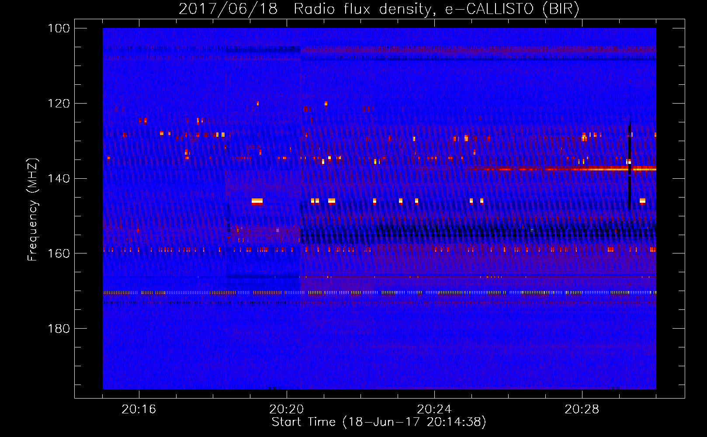Click the 100 frequency tick label
Image resolution: width=707 pixels, height=437 pixels.
pos(59,28)
